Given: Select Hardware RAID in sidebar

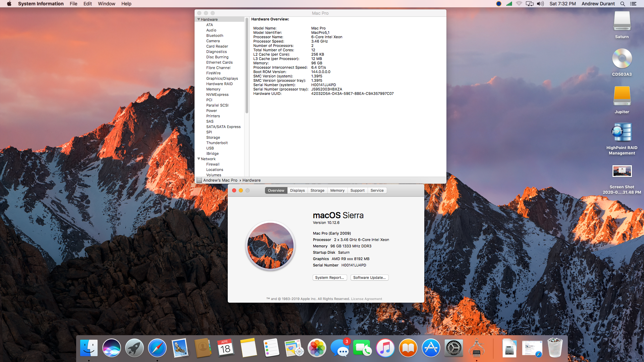Looking at the screenshot, I should click(x=219, y=84).
